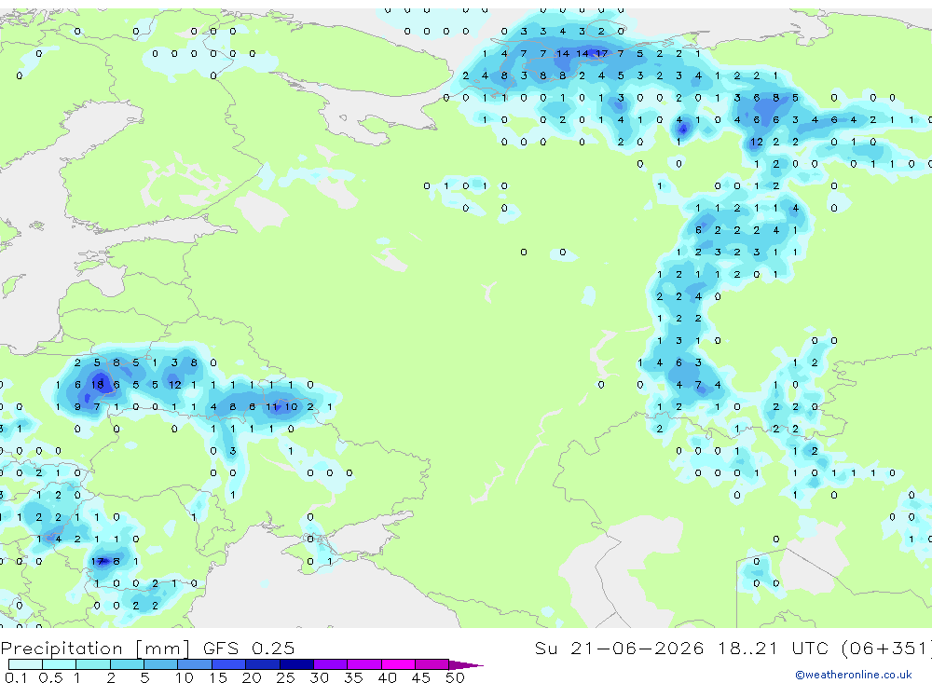Screen dimensions: 932x683
Task: Click the legend swatch between 1 and 2
Action: 93,664
